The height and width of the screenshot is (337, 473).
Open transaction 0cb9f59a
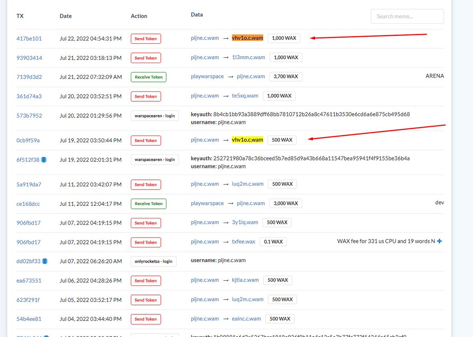coord(28,140)
